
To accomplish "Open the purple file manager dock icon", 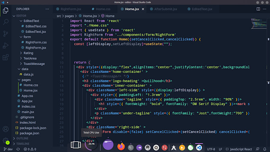I will (108, 145).
